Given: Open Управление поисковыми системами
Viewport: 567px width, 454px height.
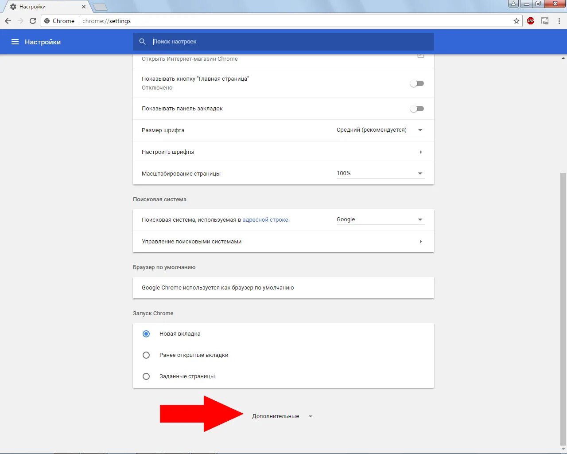Looking at the screenshot, I should coord(283,242).
